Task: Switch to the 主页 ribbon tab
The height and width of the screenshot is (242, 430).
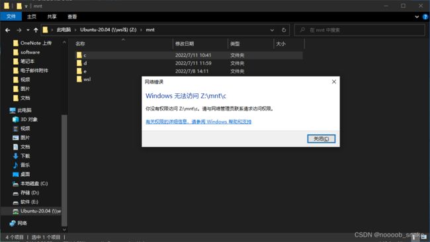Action: (32, 17)
